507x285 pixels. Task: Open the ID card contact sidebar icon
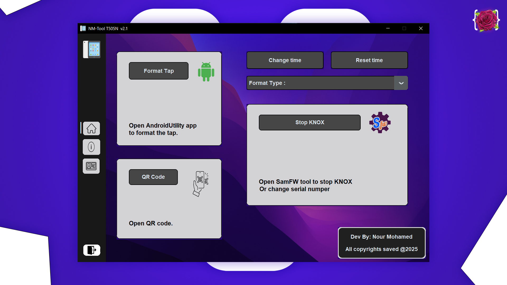click(91, 166)
